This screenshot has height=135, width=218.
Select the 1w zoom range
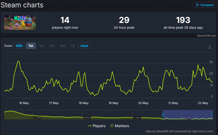coord(31,46)
